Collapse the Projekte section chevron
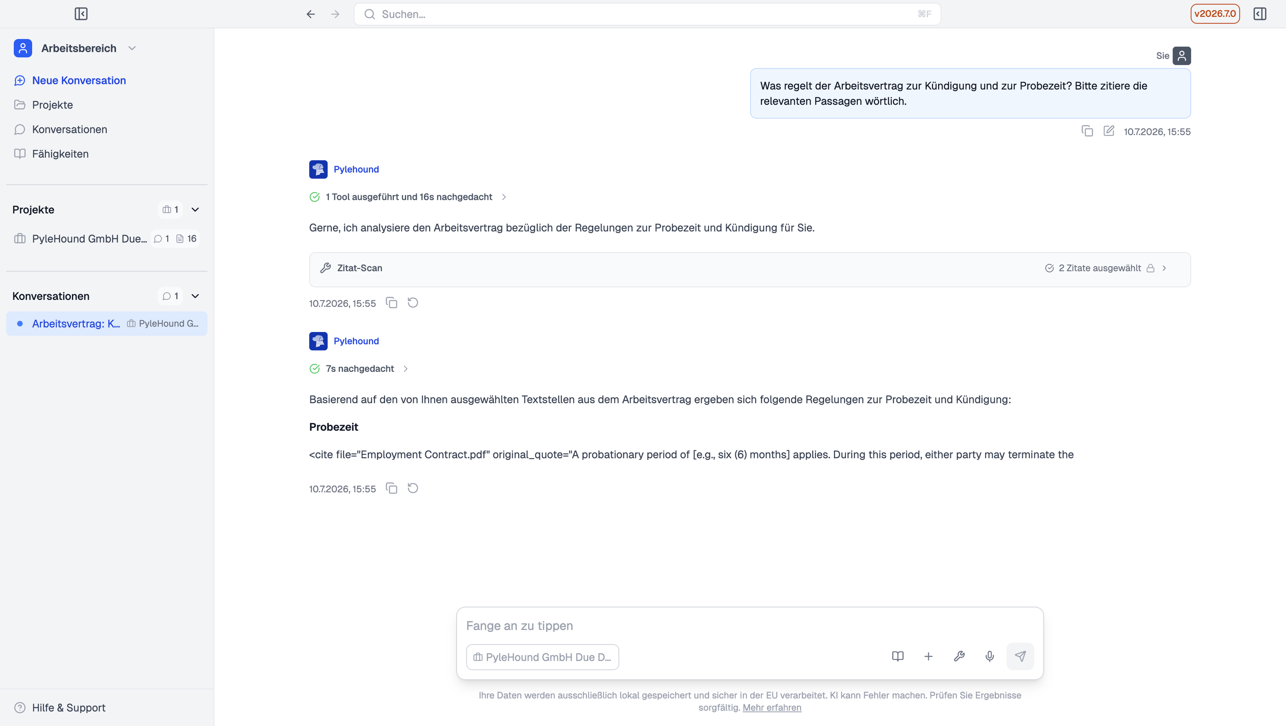The width and height of the screenshot is (1286, 726). (x=195, y=210)
